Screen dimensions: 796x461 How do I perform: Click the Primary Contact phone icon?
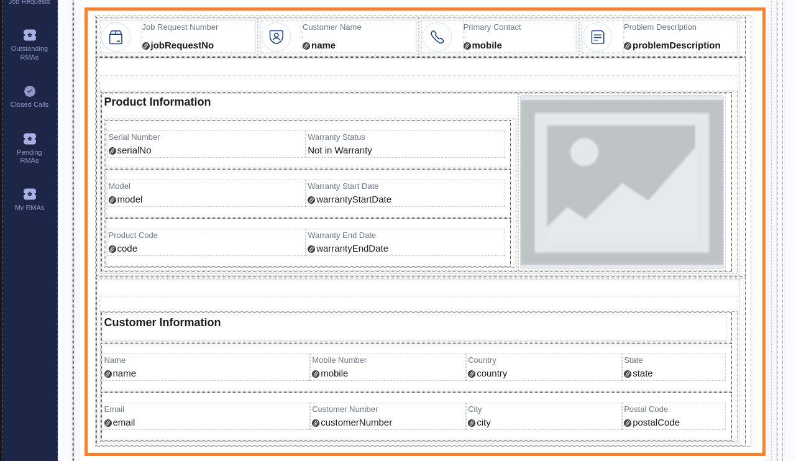(437, 37)
